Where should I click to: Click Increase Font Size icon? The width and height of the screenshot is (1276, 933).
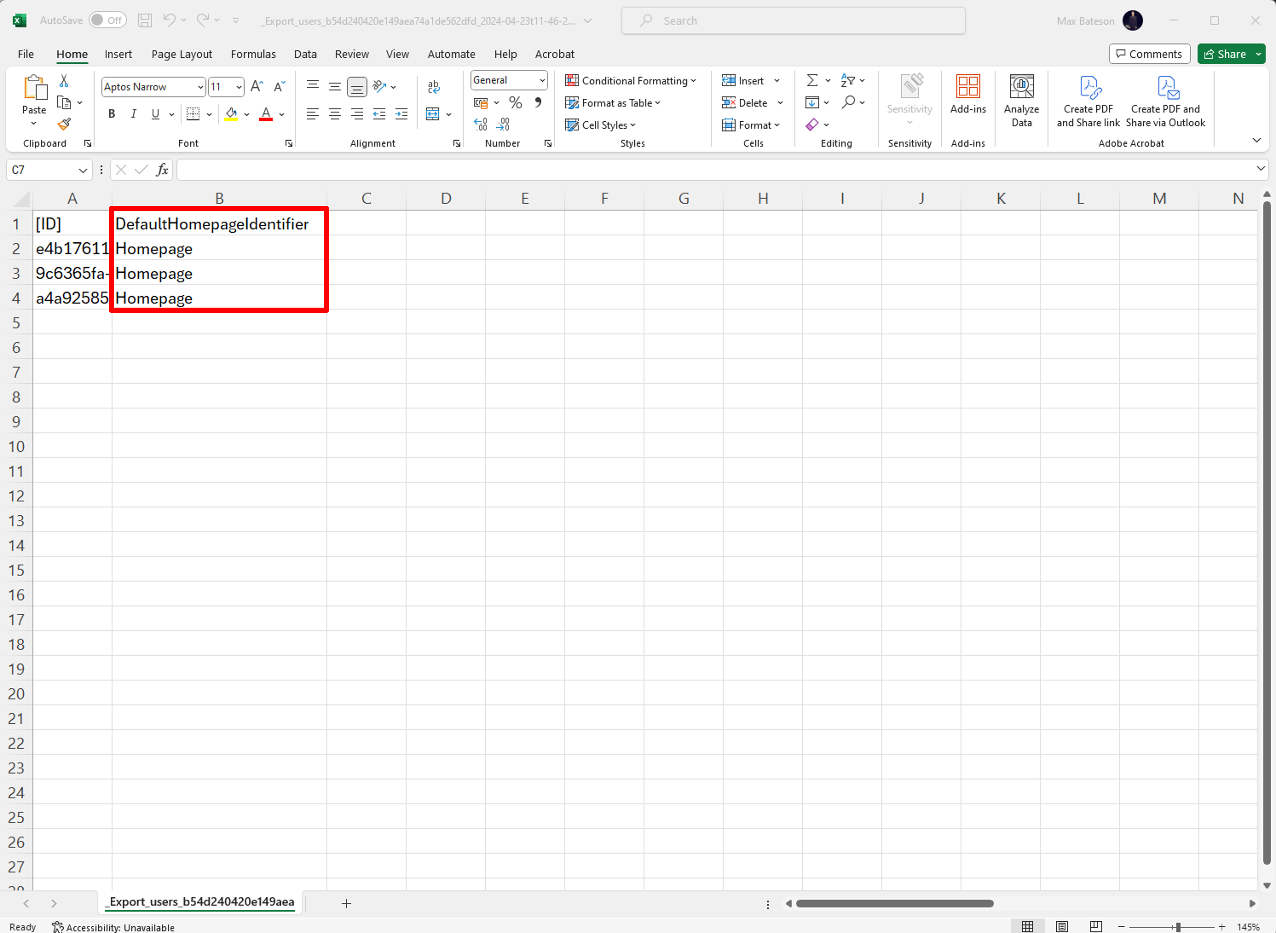pyautogui.click(x=257, y=86)
